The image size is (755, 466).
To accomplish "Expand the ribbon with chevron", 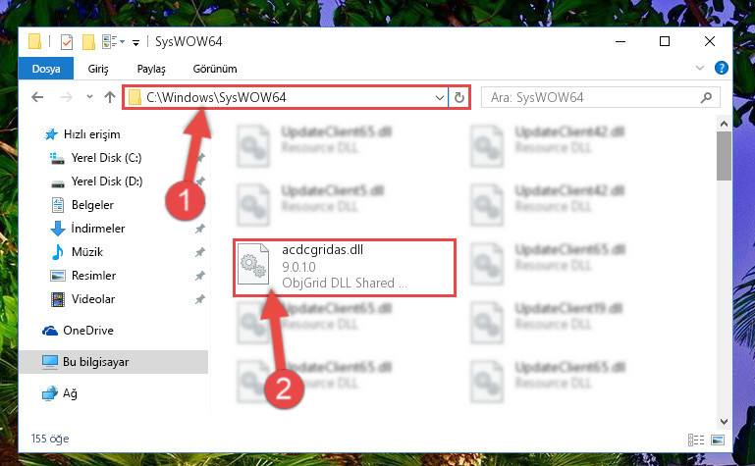I will point(700,68).
